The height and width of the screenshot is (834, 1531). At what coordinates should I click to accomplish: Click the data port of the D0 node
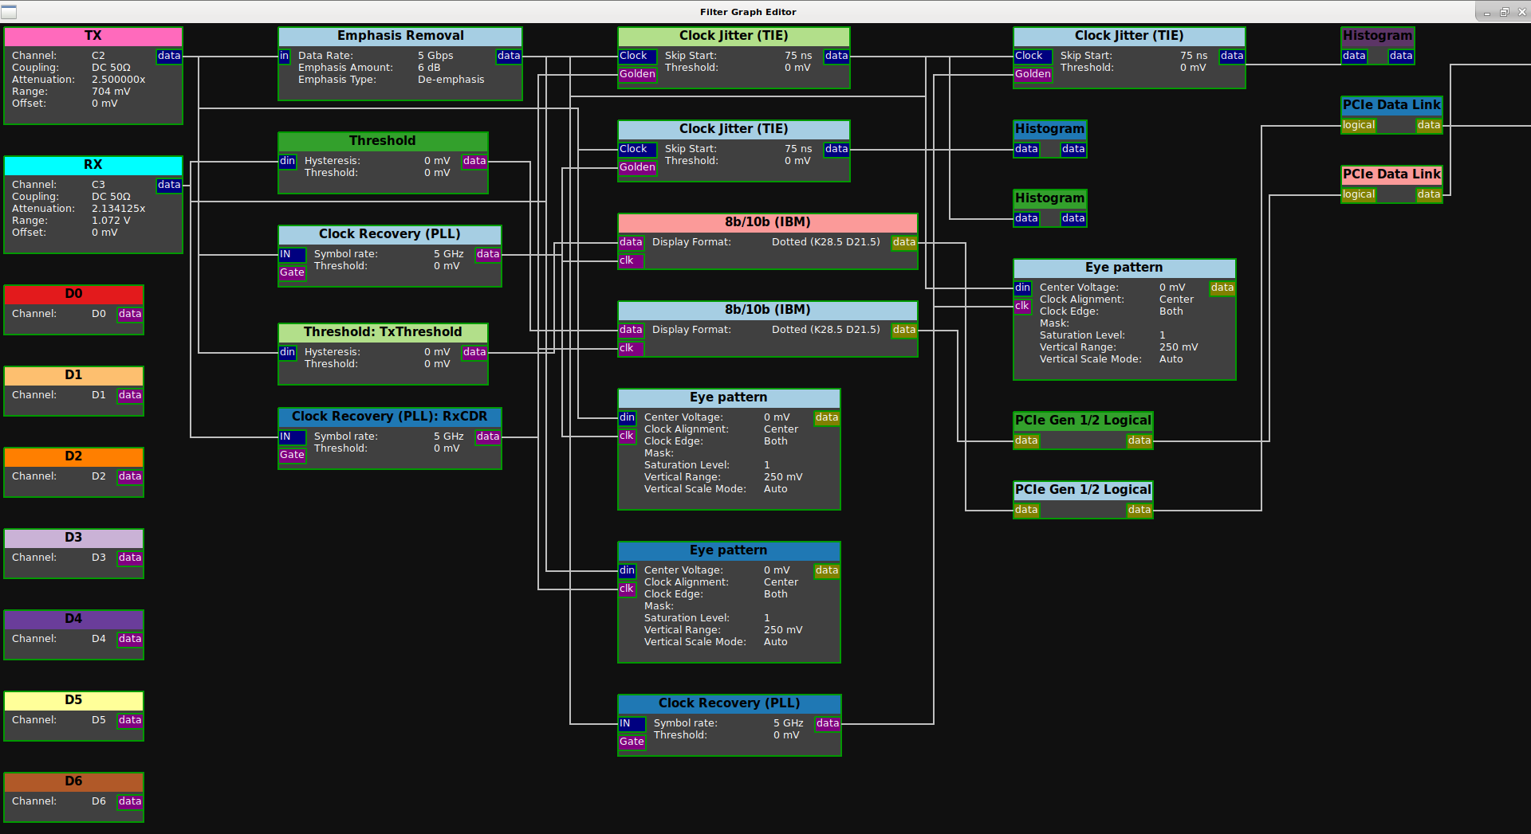click(x=130, y=315)
